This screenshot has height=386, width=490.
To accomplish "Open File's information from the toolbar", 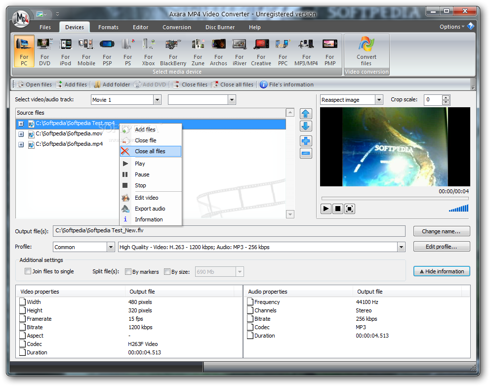I will click(287, 85).
